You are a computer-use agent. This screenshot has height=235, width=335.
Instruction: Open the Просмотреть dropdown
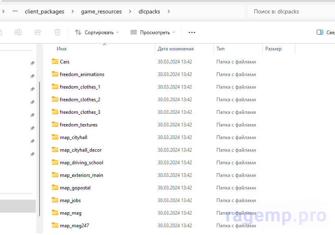(x=152, y=32)
